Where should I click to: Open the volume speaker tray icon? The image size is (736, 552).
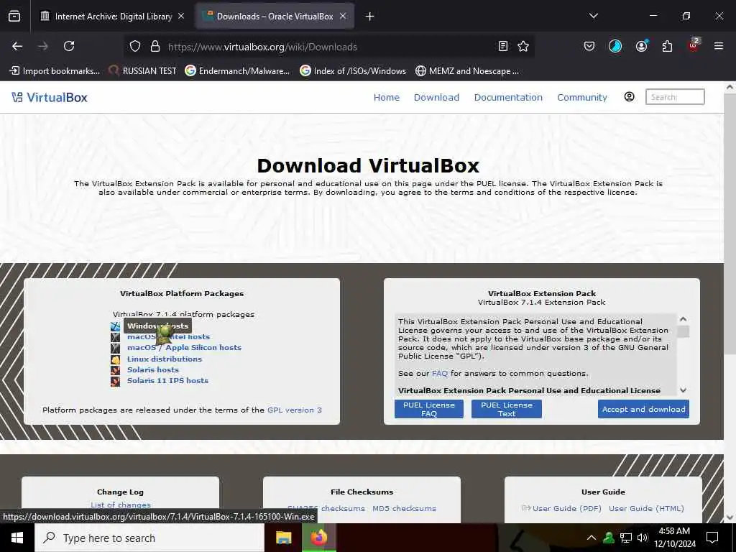(643, 538)
